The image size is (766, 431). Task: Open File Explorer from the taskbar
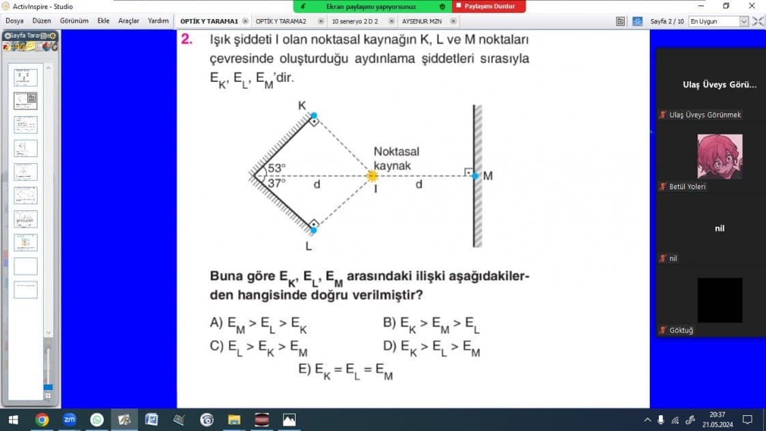pos(234,420)
